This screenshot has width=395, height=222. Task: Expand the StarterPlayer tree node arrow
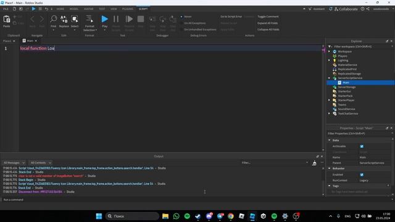pos(329,100)
